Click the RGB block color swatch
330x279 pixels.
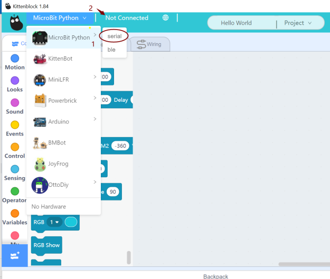71,223
